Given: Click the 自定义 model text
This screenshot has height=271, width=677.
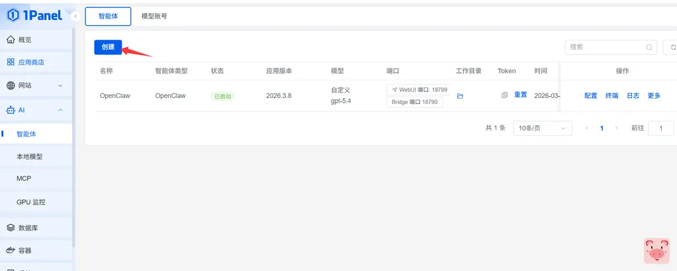Looking at the screenshot, I should [x=340, y=90].
